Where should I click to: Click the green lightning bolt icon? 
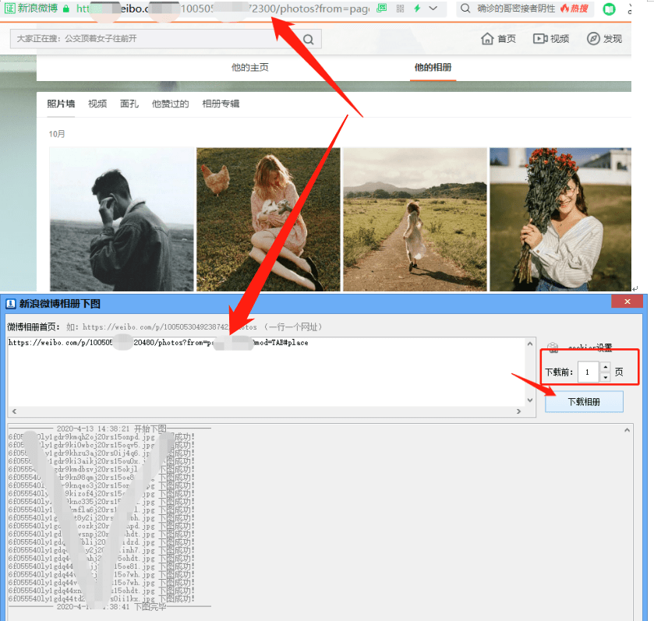(417, 9)
